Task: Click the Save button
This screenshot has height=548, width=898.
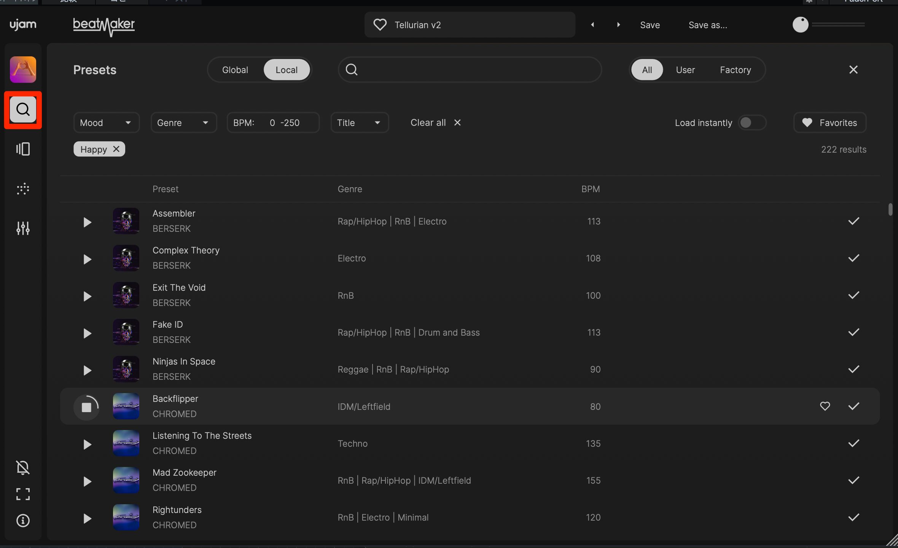Action: point(650,25)
